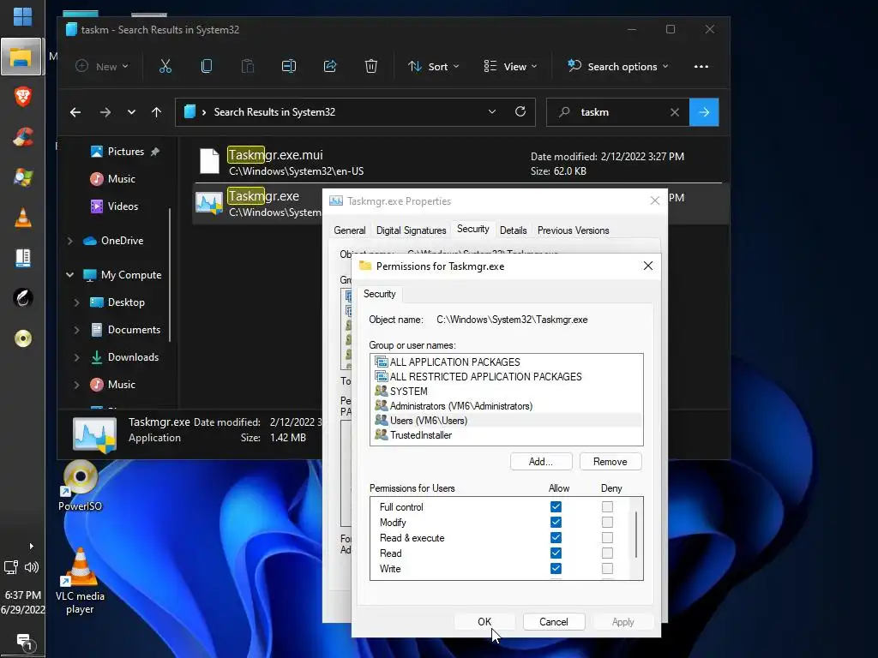Screen dimensions: 878x658
Task: Select the Taskmgr.exe.mui file icon
Action: (209, 161)
